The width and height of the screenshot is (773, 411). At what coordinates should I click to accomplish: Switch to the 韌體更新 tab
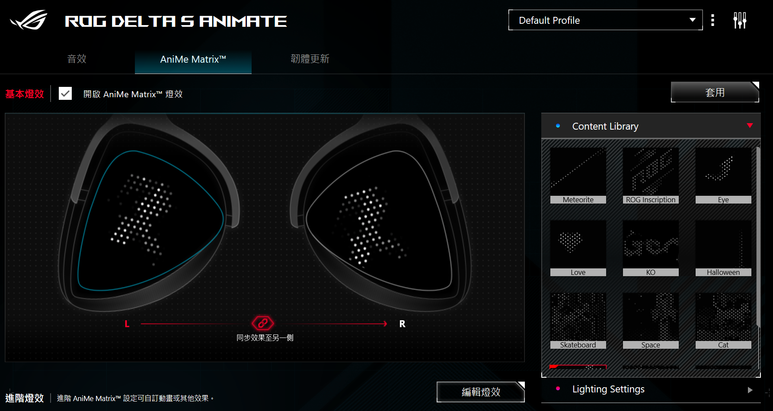pos(310,59)
